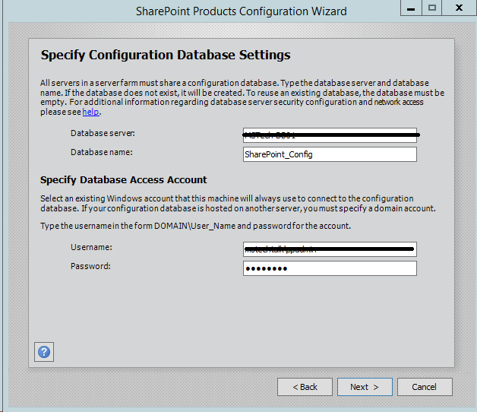Image resolution: width=477 pixels, height=412 pixels.
Task: Focus the Database name field containing SharePoint_Config
Action: (330, 154)
